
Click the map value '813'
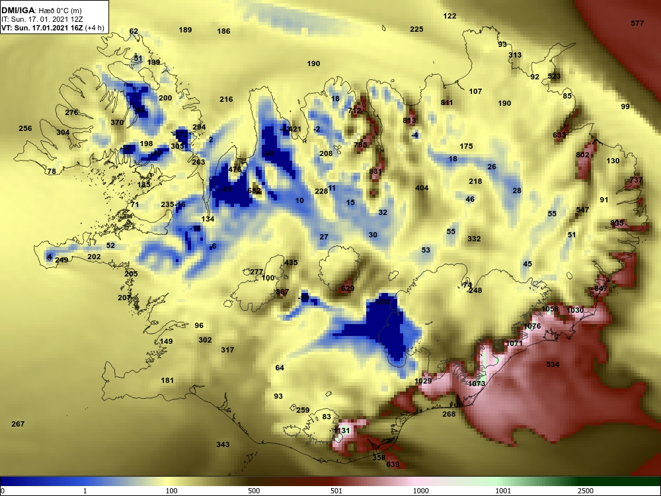pyautogui.click(x=409, y=120)
